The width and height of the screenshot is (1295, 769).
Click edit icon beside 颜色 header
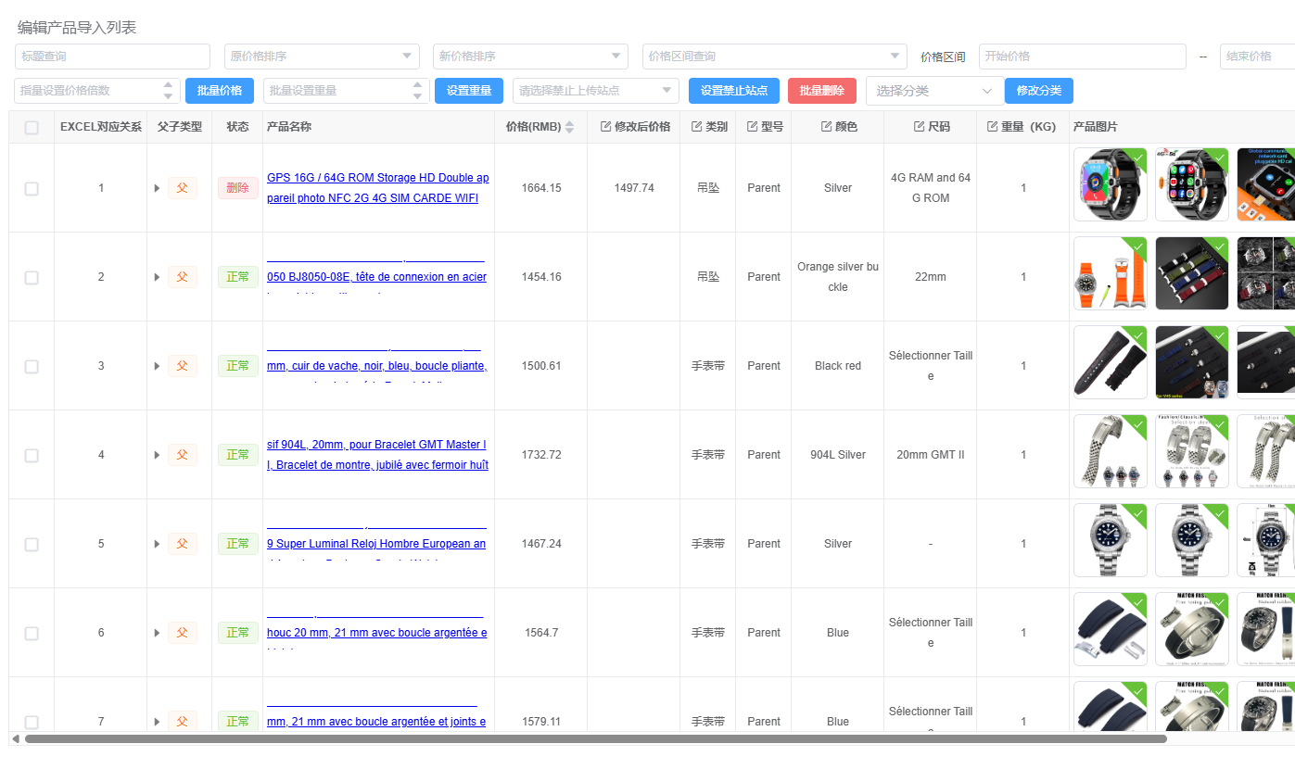(x=826, y=127)
